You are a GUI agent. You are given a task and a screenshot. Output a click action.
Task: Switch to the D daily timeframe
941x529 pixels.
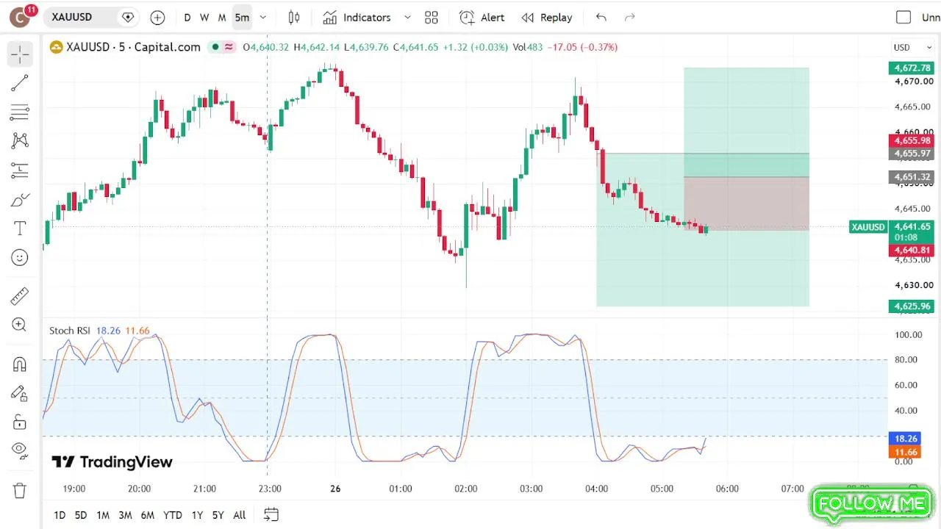(x=187, y=17)
